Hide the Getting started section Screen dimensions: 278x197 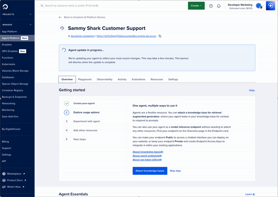click(252, 91)
